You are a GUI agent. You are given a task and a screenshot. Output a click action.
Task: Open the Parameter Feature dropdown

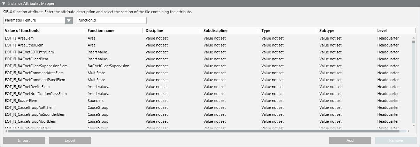coord(69,20)
